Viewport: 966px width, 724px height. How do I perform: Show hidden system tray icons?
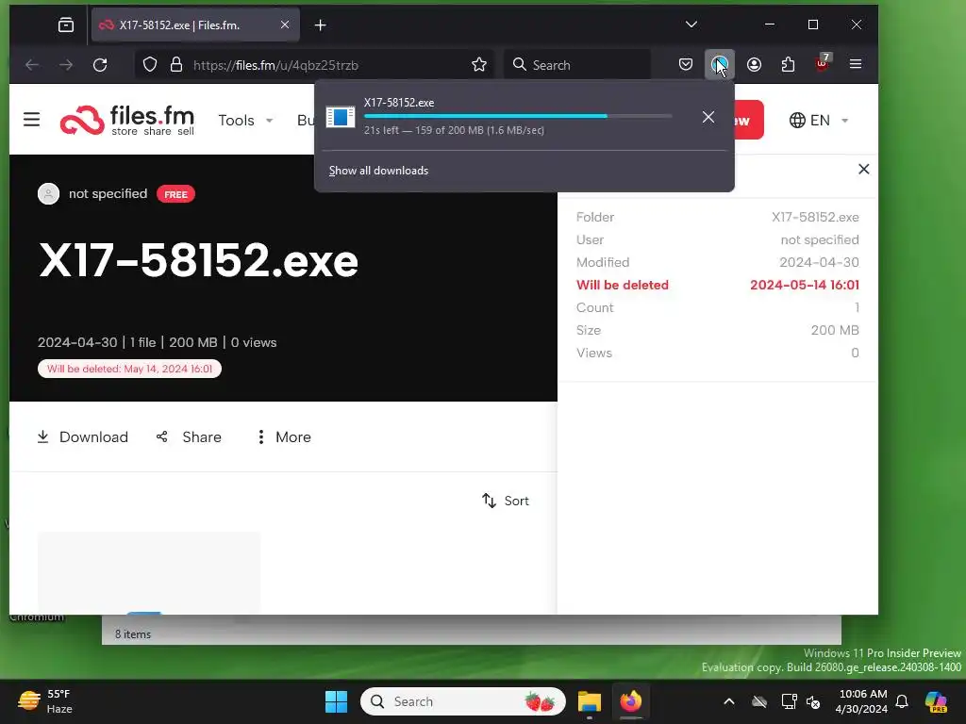[729, 701]
